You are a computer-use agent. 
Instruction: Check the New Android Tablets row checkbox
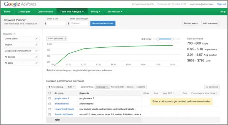pos(50,109)
